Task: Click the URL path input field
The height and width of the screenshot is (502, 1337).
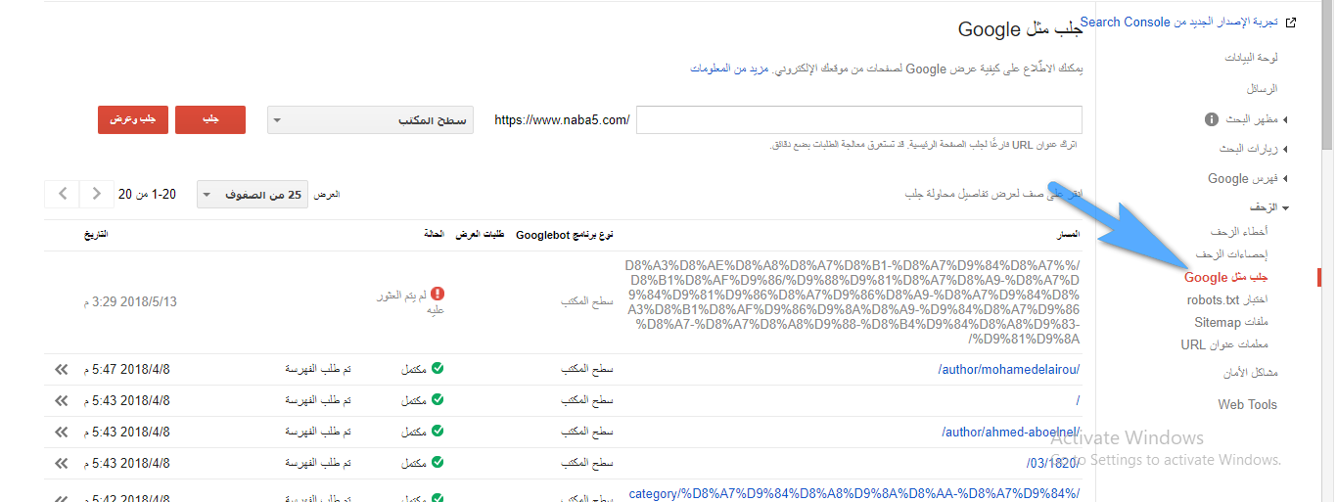Action: tap(858, 120)
